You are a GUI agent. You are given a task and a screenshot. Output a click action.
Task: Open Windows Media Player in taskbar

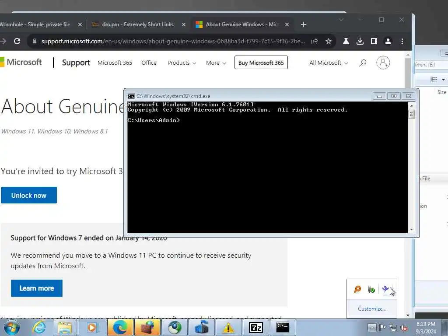coord(92,327)
